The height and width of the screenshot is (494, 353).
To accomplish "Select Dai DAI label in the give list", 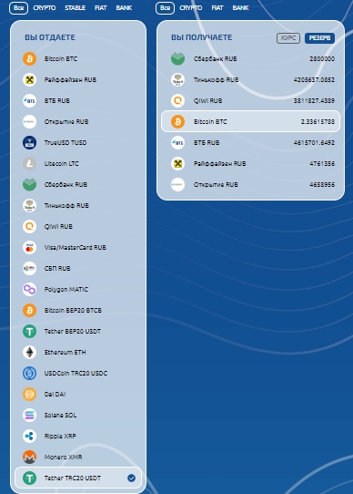I will [x=55, y=394].
